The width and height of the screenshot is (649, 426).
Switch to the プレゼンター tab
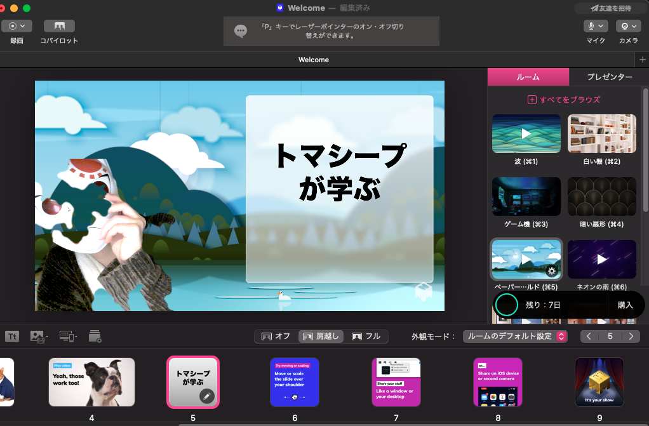[609, 77]
